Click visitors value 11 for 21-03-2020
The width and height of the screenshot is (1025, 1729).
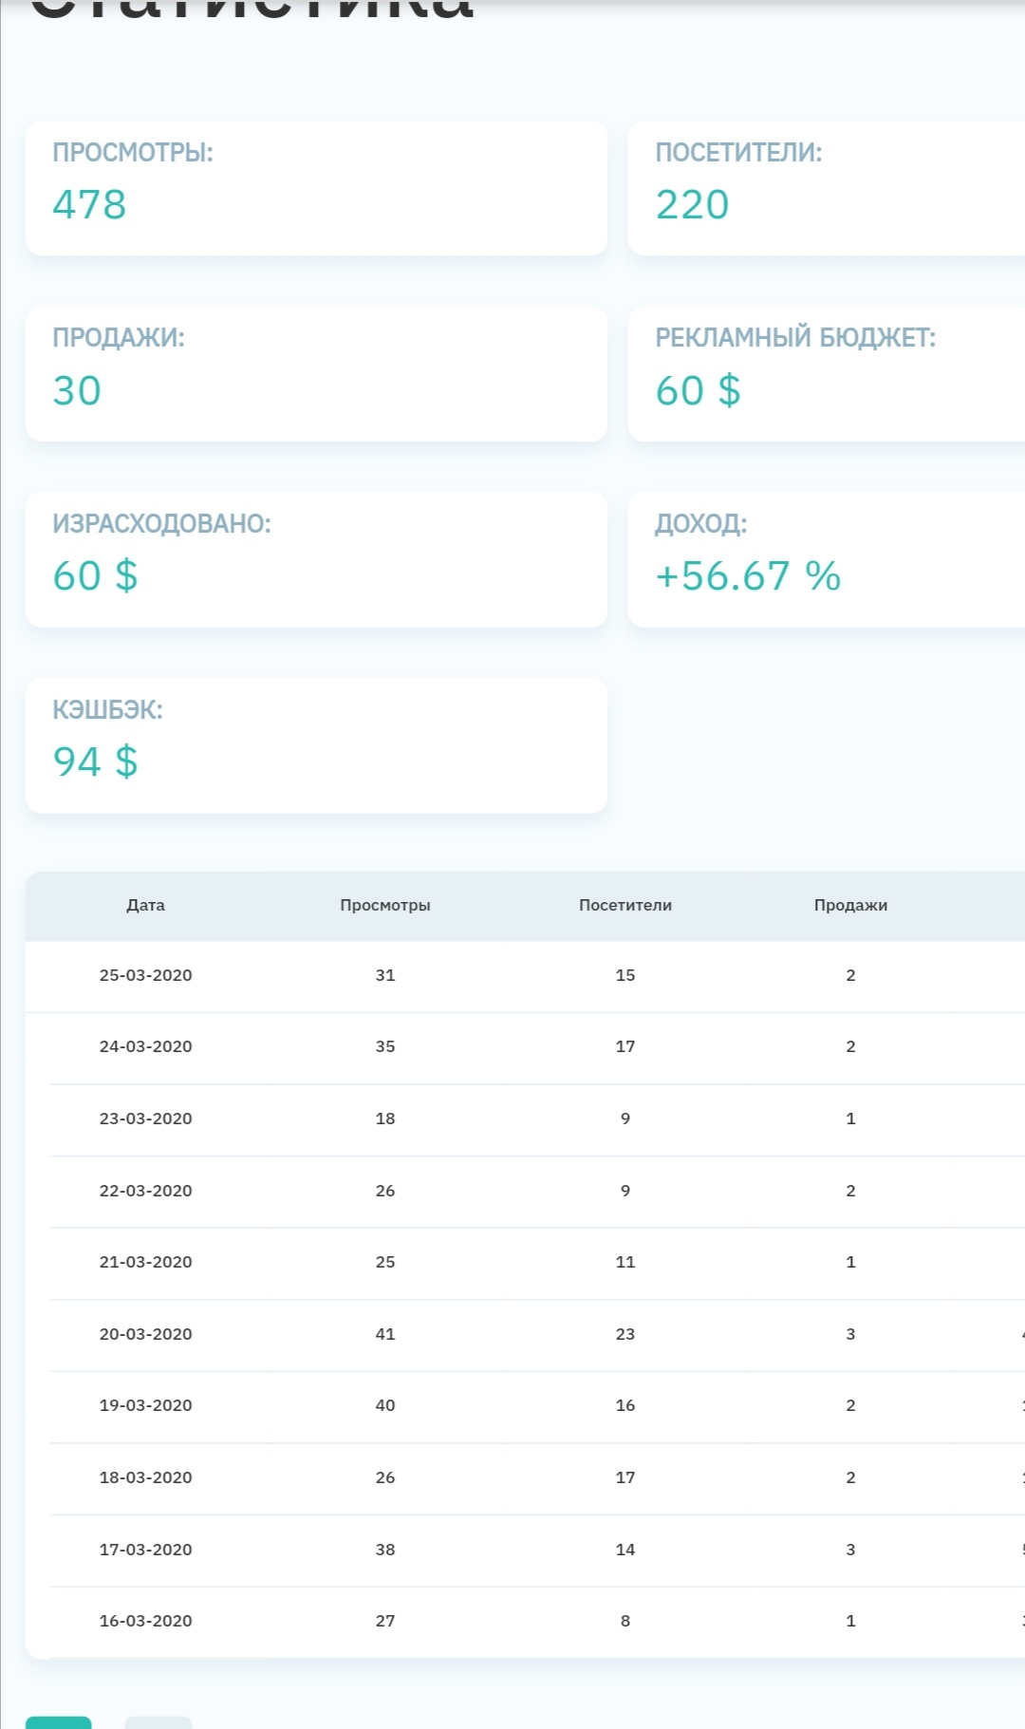625,1262
